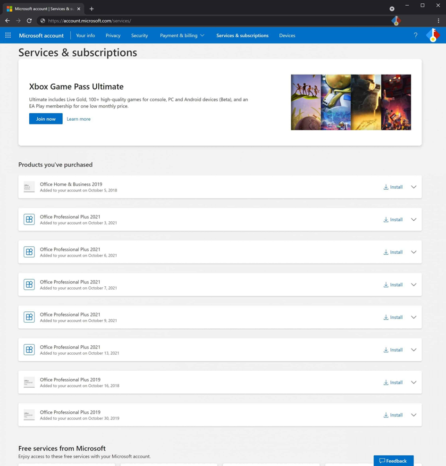The width and height of the screenshot is (446, 466).
Task: Open the Microsoft apps grid launcher
Action: tap(8, 35)
